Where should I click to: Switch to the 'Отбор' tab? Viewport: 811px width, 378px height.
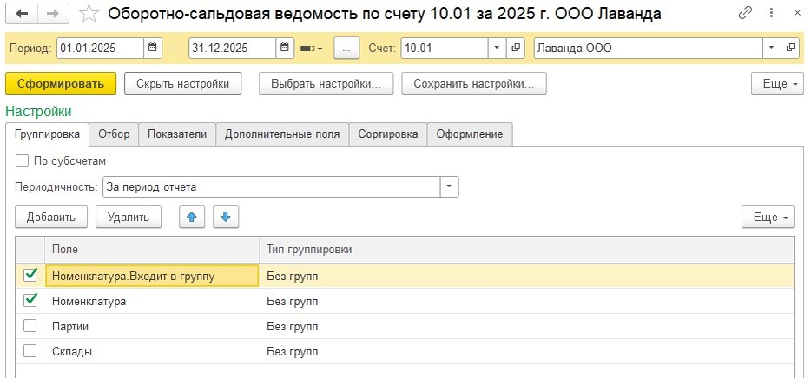pyautogui.click(x=114, y=134)
